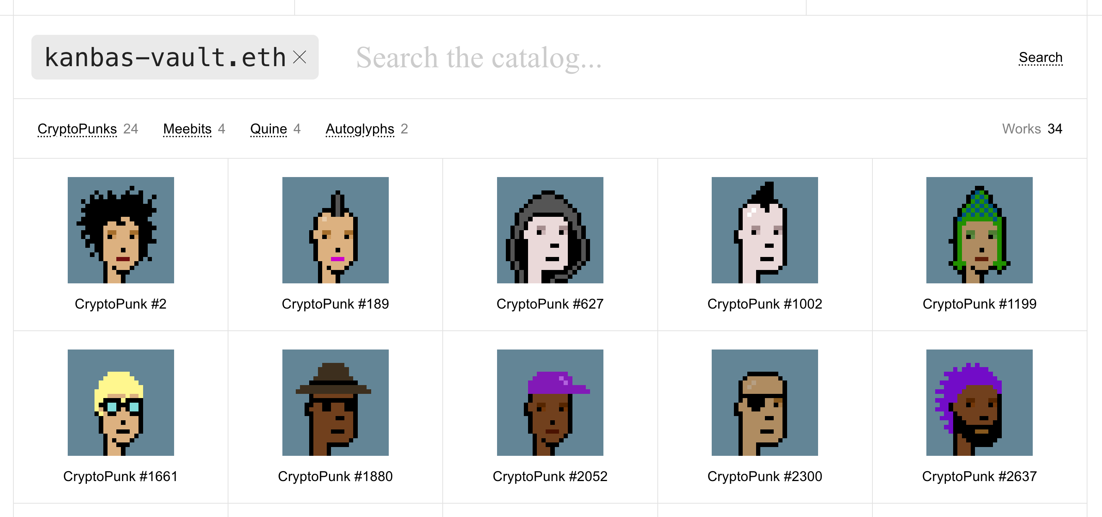Remove the kanbas-vault.eth filter chip

pyautogui.click(x=300, y=57)
